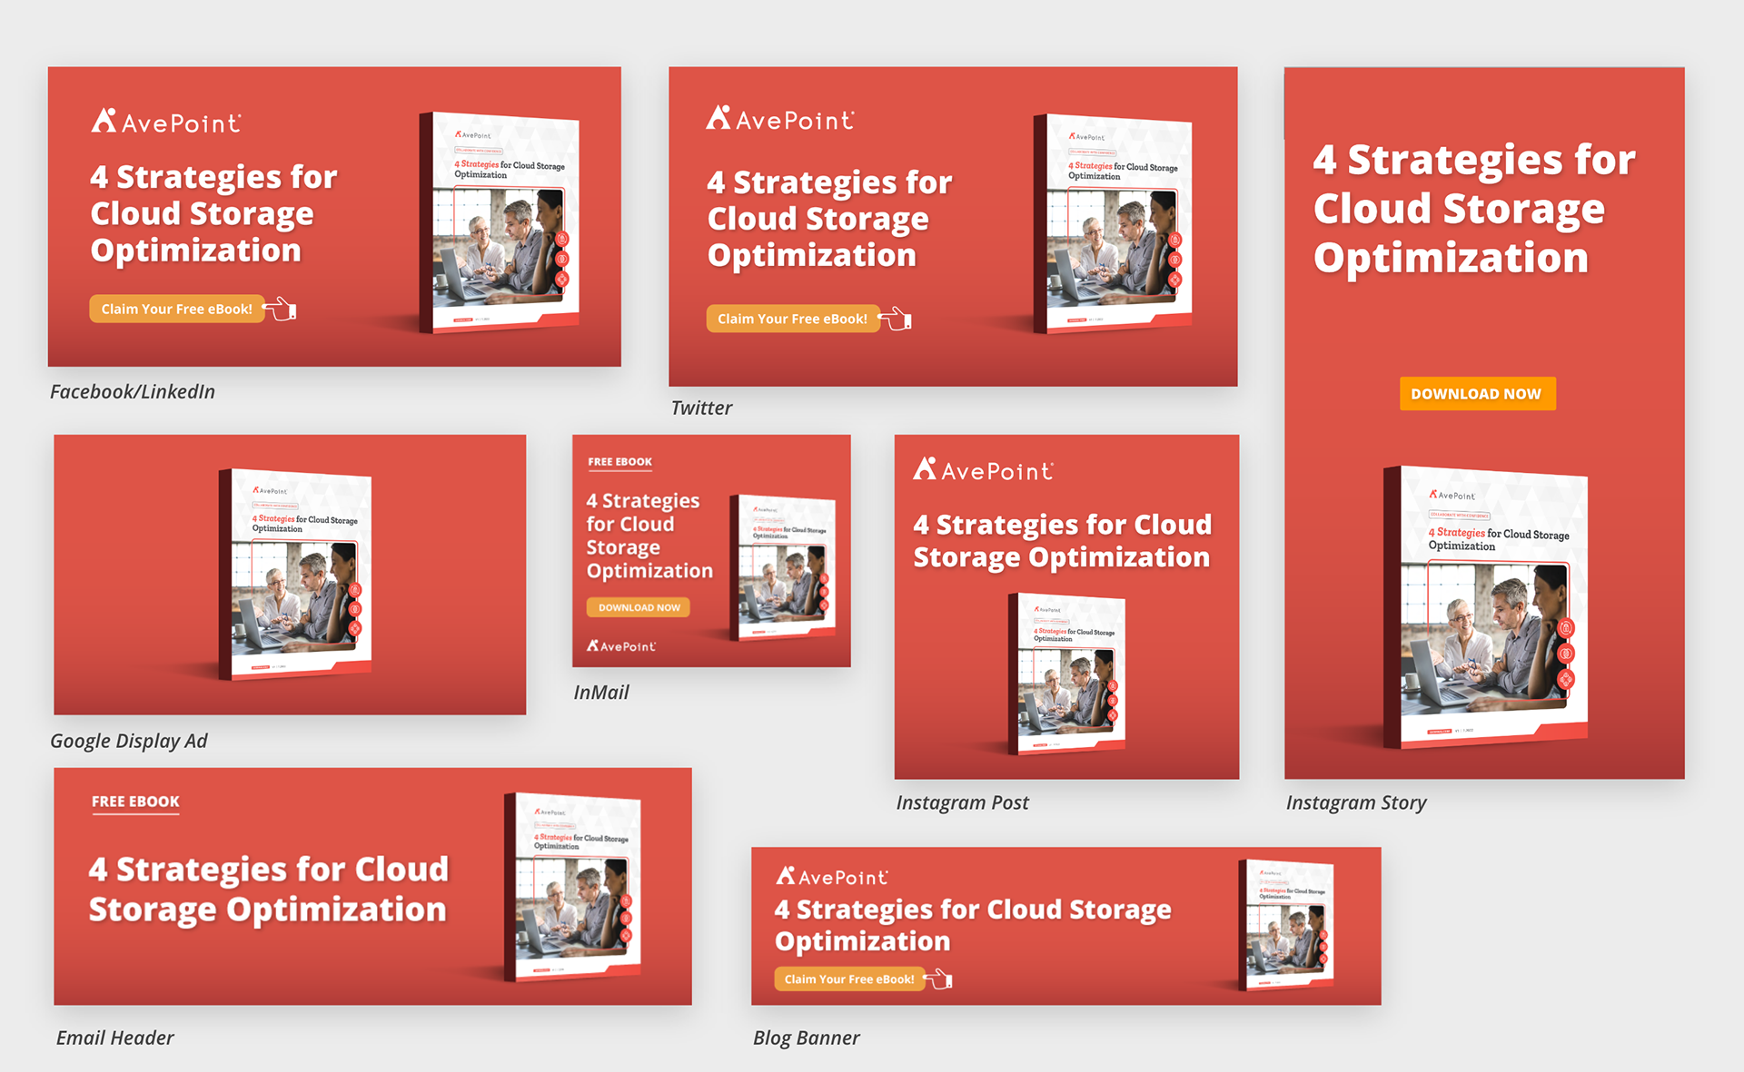Click the Instagram Story caption
Screen dimensions: 1744x1072
(1356, 802)
